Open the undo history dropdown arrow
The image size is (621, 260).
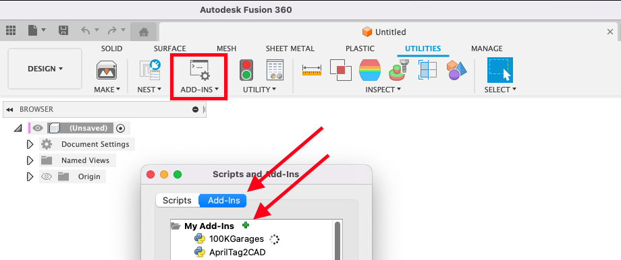[x=97, y=30]
